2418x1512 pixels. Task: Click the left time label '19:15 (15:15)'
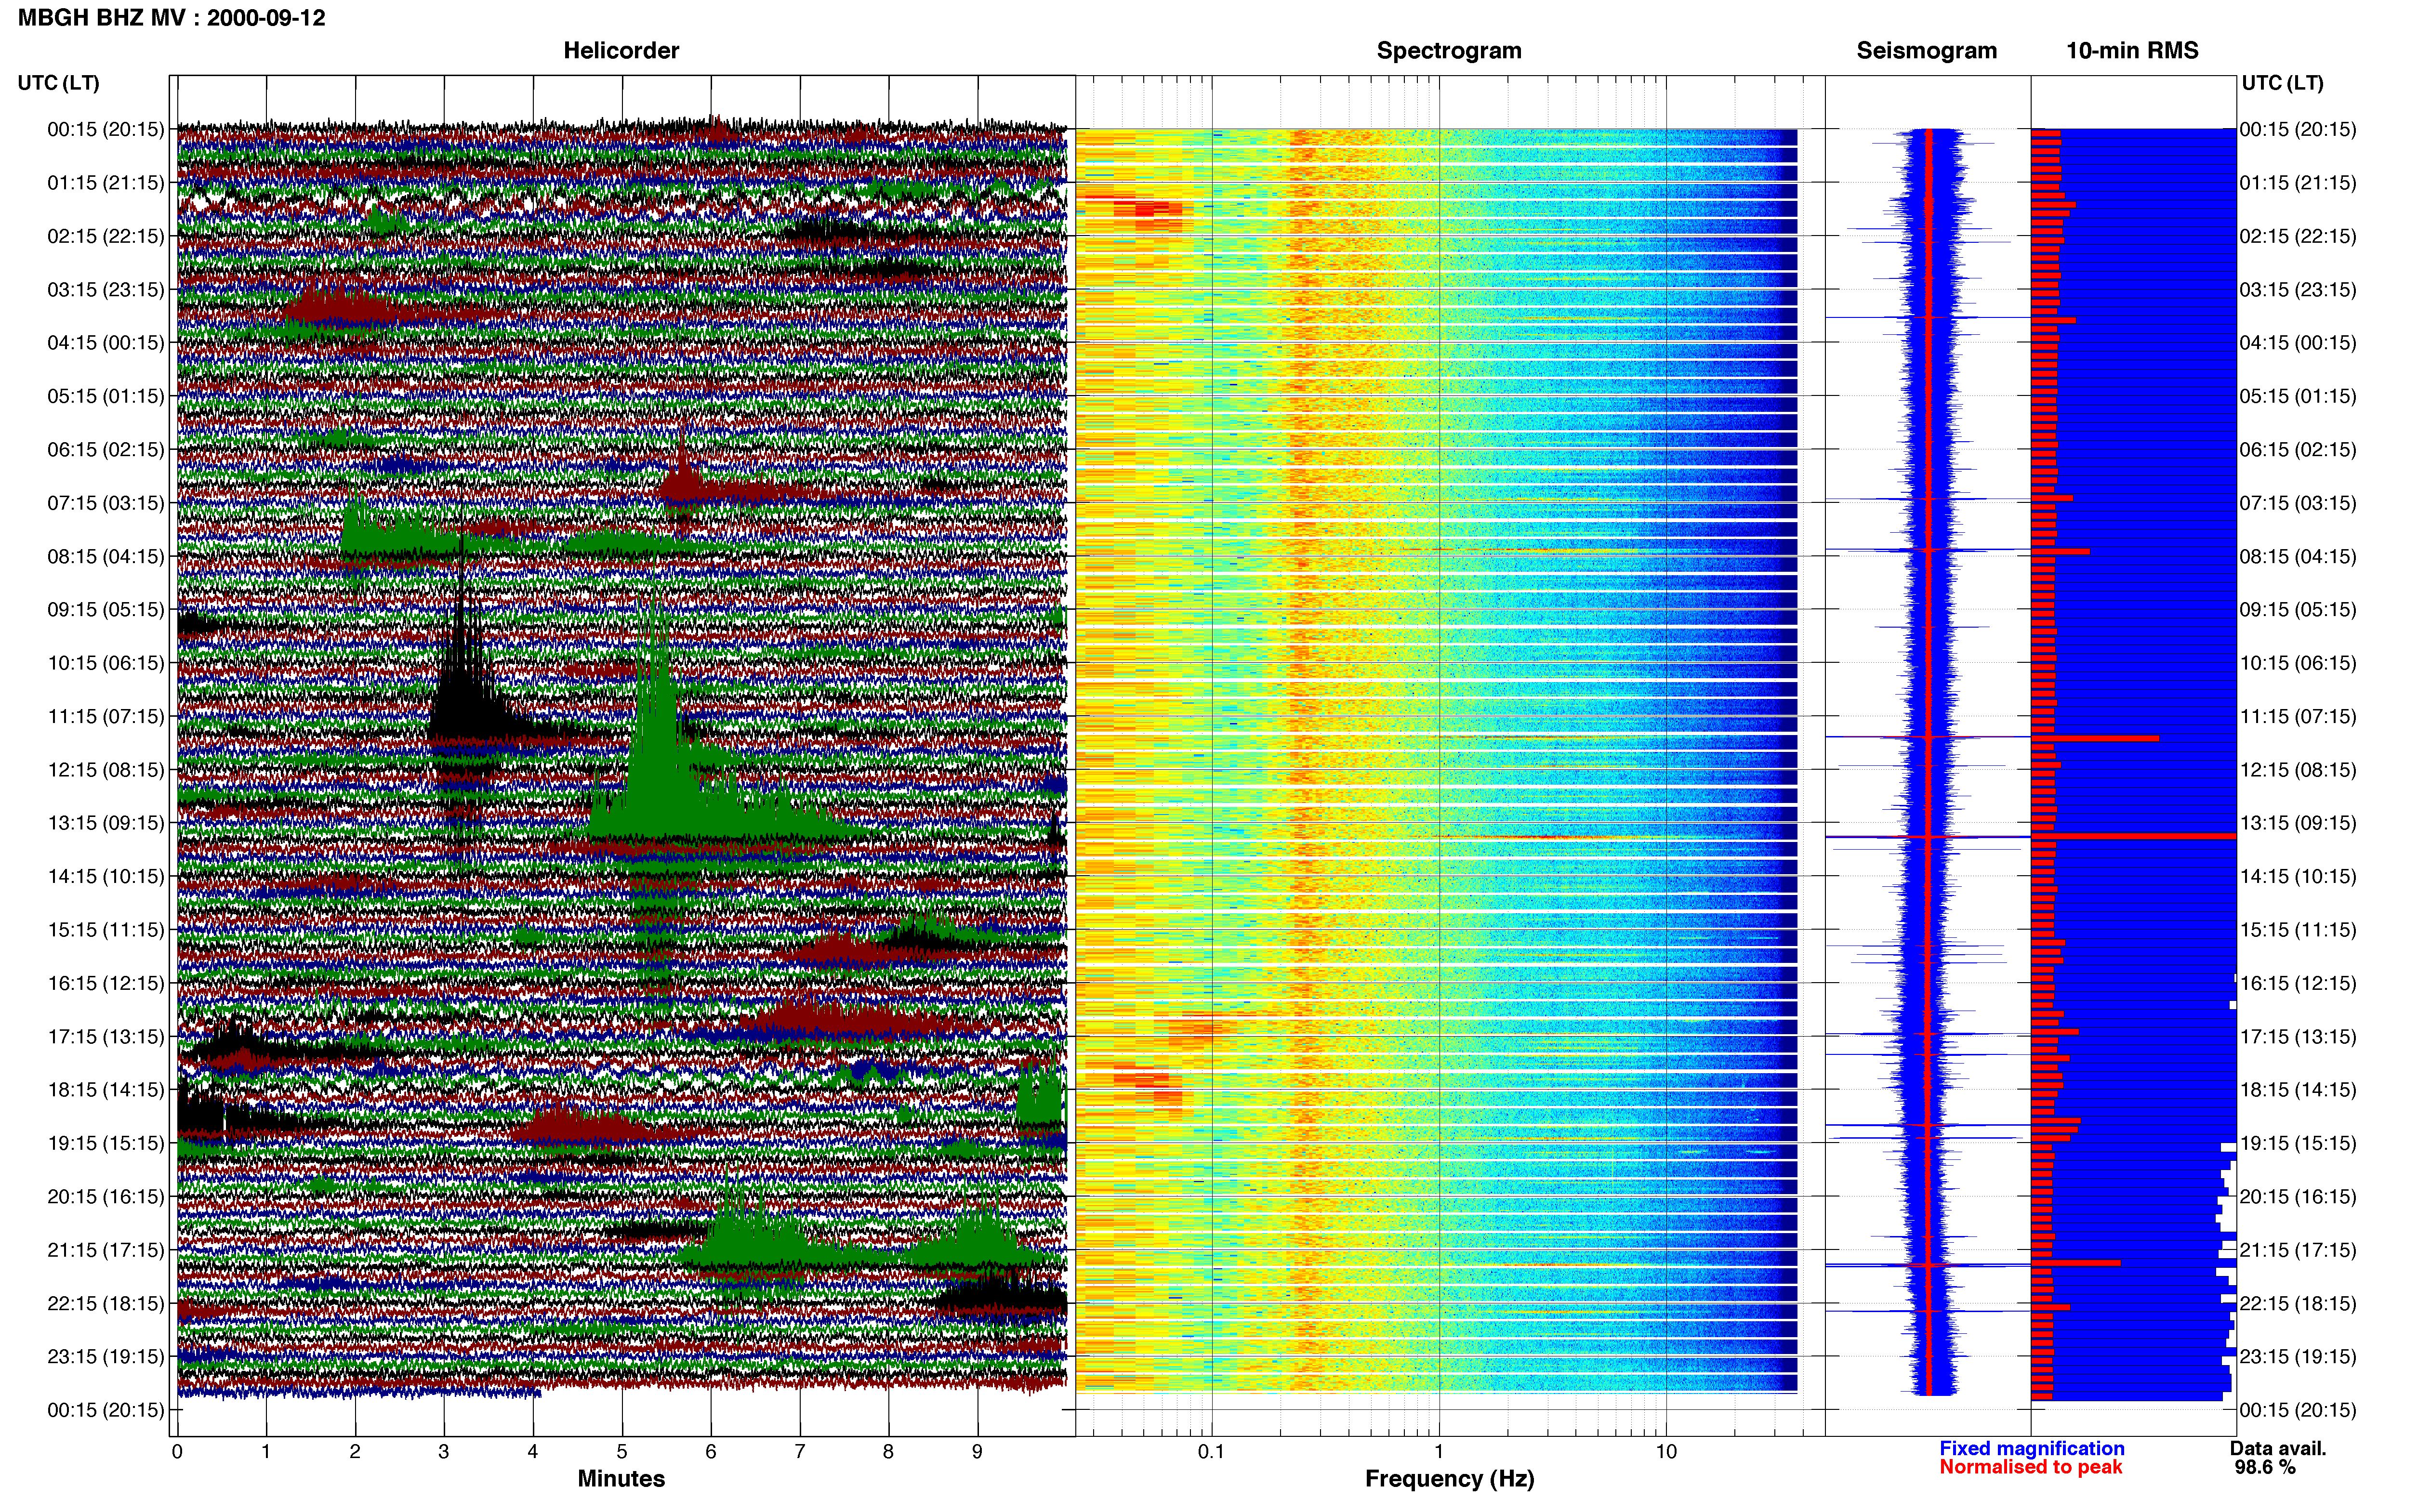pyautogui.click(x=106, y=1143)
